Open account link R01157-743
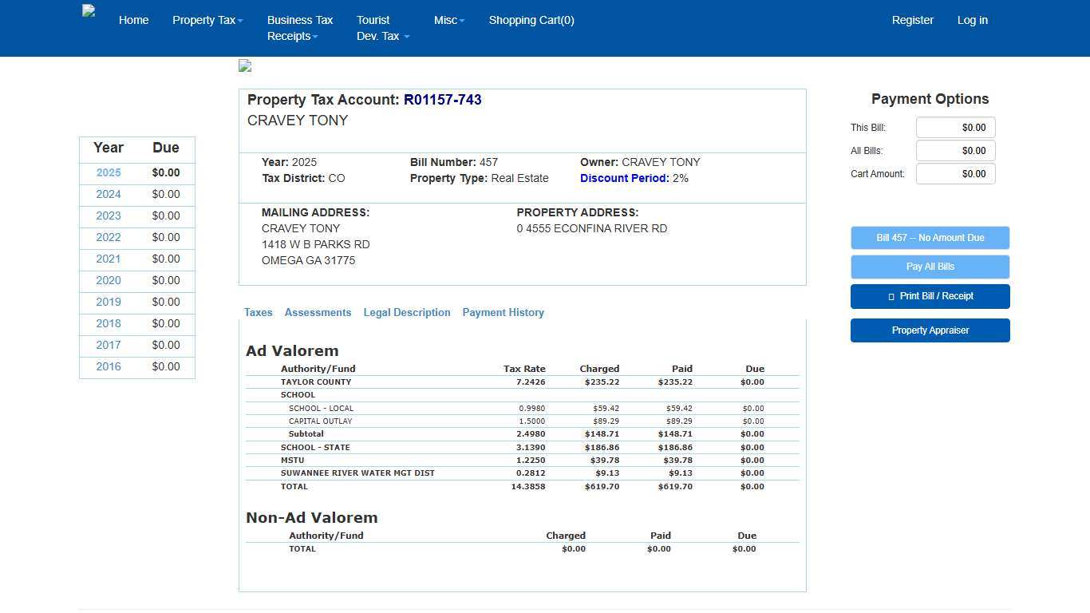This screenshot has width=1090, height=613. pos(443,100)
